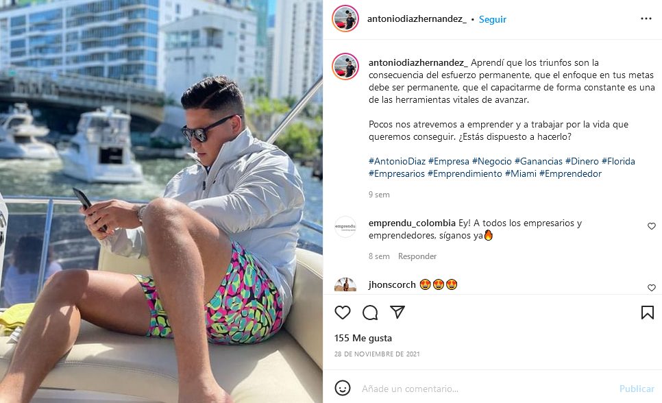
Task: Click the boat photo of the post
Action: click(161, 201)
